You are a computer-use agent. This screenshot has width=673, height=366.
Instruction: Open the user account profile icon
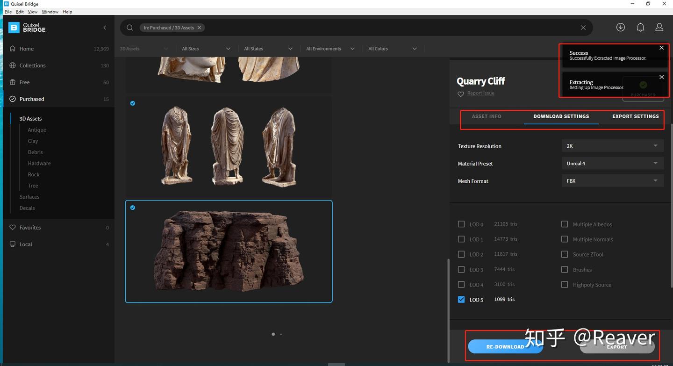click(659, 27)
